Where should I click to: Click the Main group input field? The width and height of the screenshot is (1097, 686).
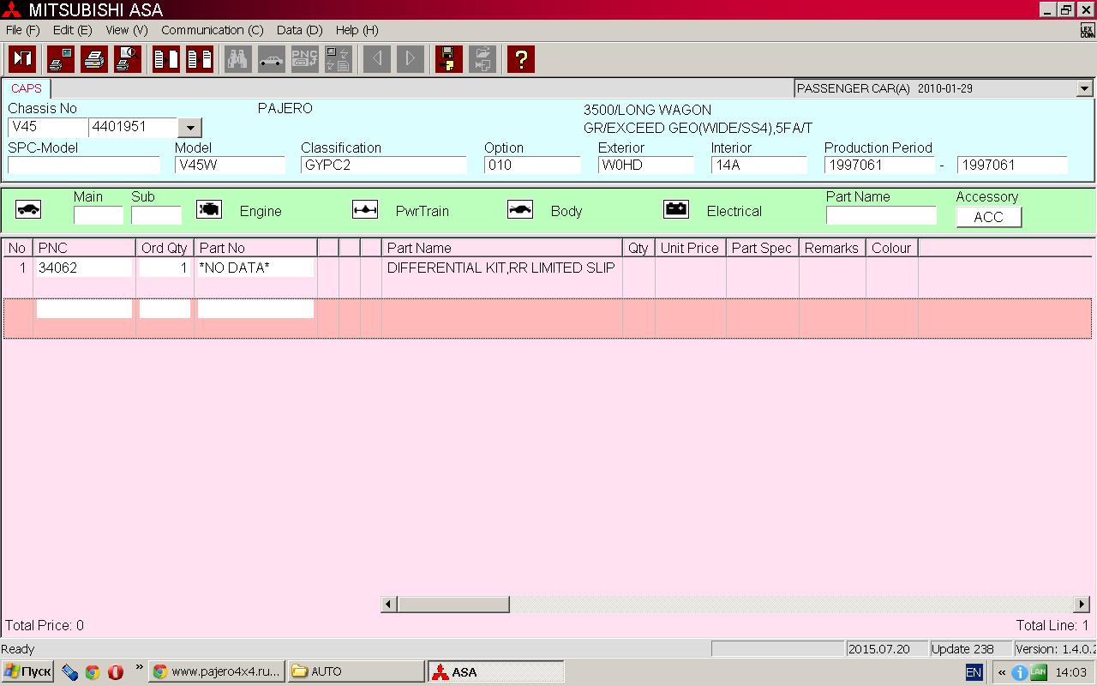tap(98, 215)
